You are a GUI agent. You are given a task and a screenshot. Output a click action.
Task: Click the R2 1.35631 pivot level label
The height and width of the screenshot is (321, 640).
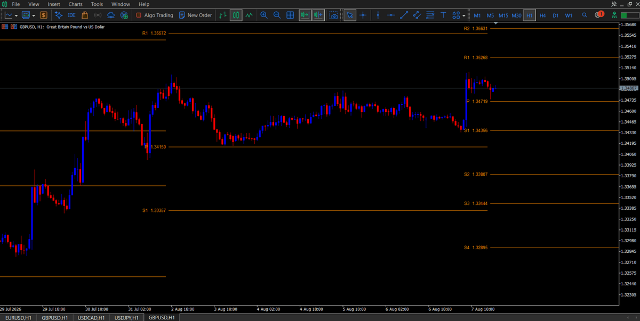[476, 28]
